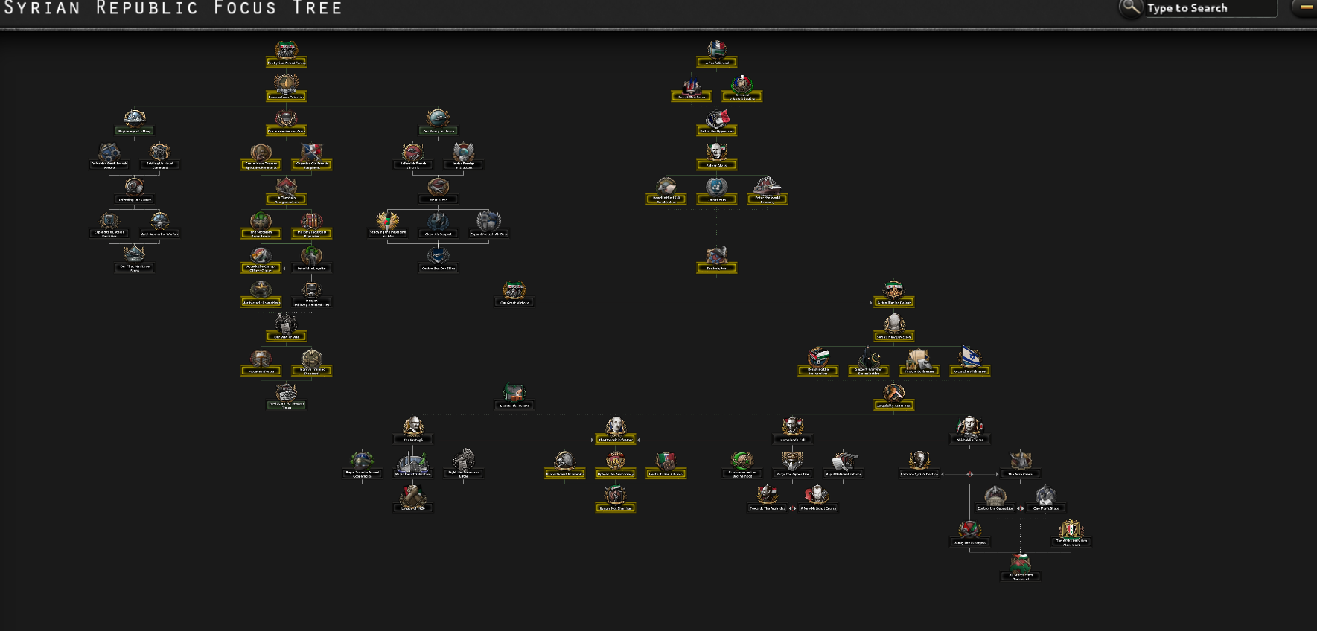The width and height of the screenshot is (1317, 631).
Task: Choose the Embrace Syria's Destiny focus
Action: [x=919, y=465]
